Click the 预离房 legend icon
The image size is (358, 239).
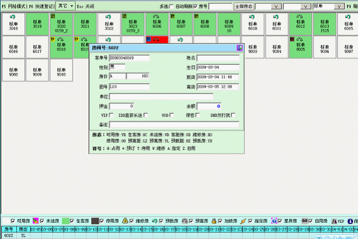coord(184,221)
